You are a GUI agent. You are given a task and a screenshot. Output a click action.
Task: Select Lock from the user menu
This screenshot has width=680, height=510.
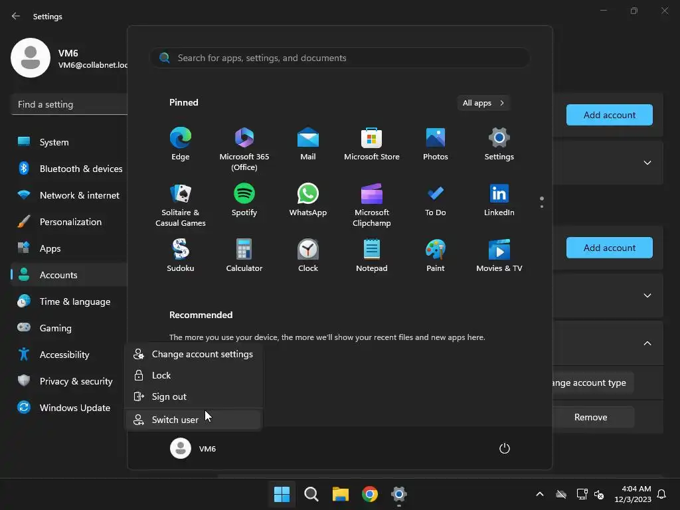coord(193,376)
